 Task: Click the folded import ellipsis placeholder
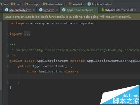tap(27, 34)
